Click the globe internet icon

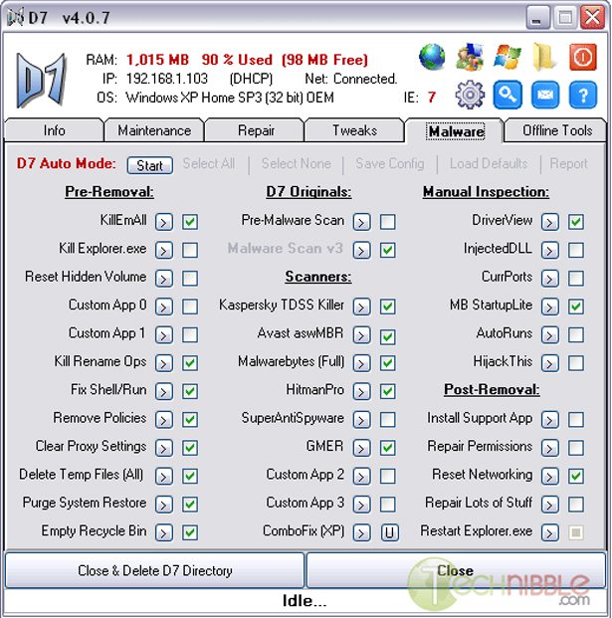click(x=432, y=58)
